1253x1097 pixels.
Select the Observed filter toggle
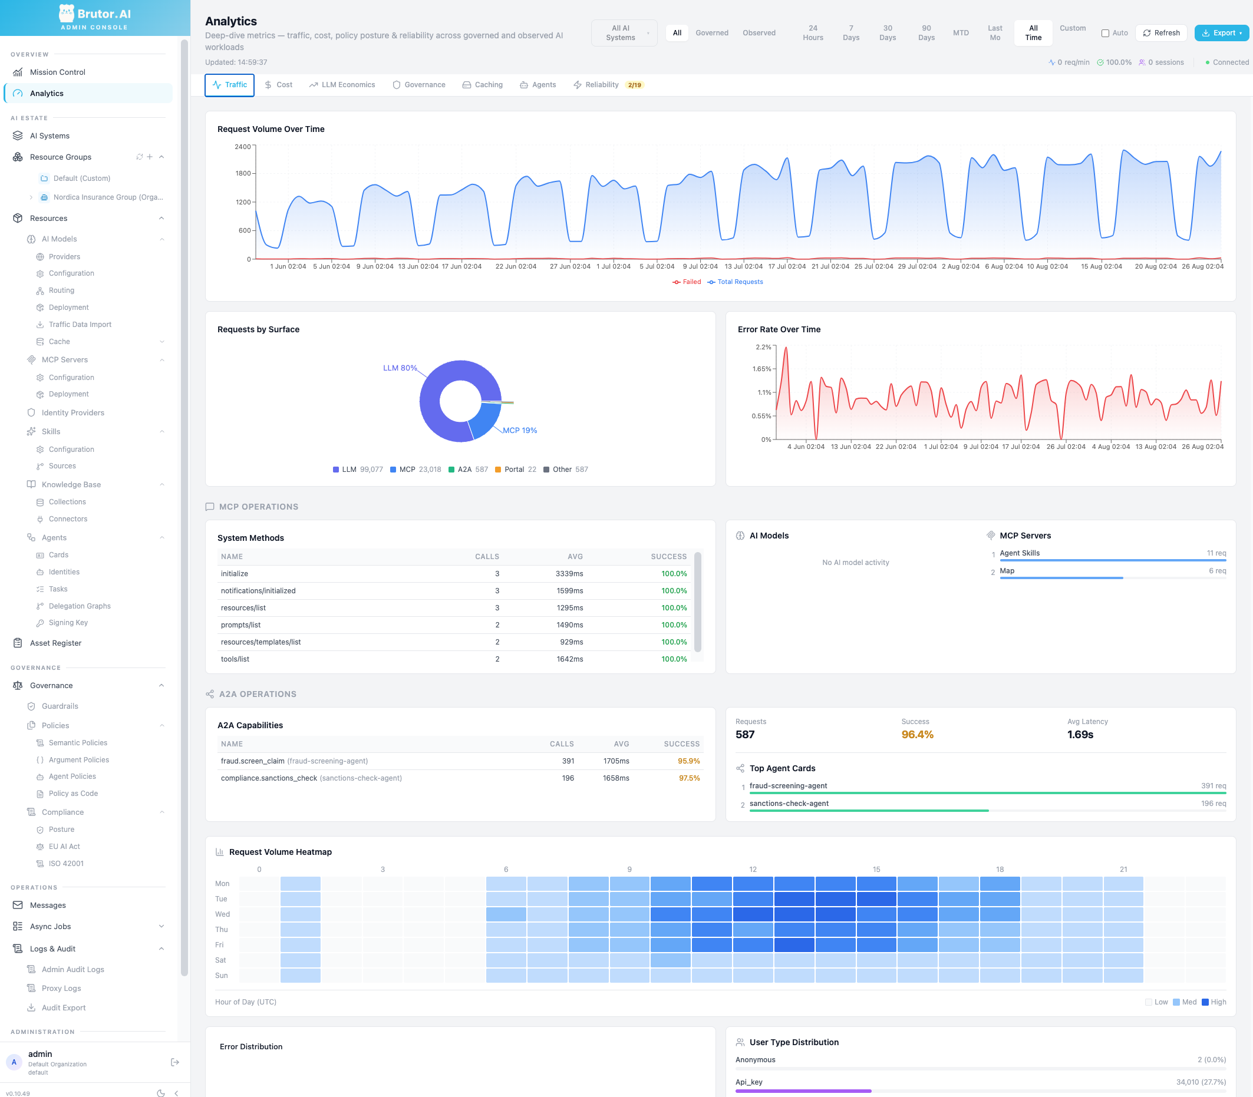[x=759, y=33]
